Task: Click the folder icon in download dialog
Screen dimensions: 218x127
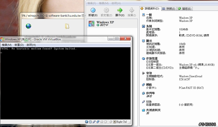Action: coord(67,26)
